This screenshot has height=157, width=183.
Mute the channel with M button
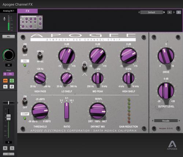click(x=5, y=148)
